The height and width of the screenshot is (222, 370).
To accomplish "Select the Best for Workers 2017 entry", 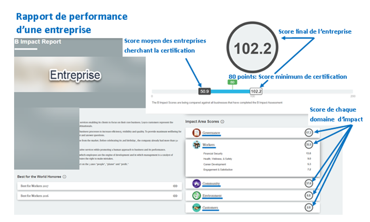I will 34,186.
